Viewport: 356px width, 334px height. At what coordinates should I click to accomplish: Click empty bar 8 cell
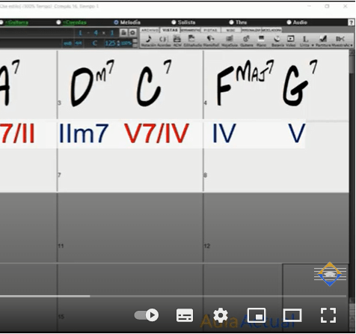(x=276, y=171)
